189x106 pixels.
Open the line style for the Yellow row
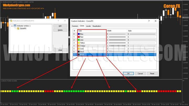pyautogui.click(x=142, y=43)
